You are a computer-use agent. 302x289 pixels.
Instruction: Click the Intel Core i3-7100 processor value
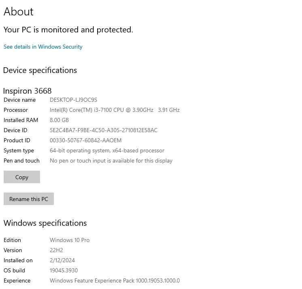[115, 110]
